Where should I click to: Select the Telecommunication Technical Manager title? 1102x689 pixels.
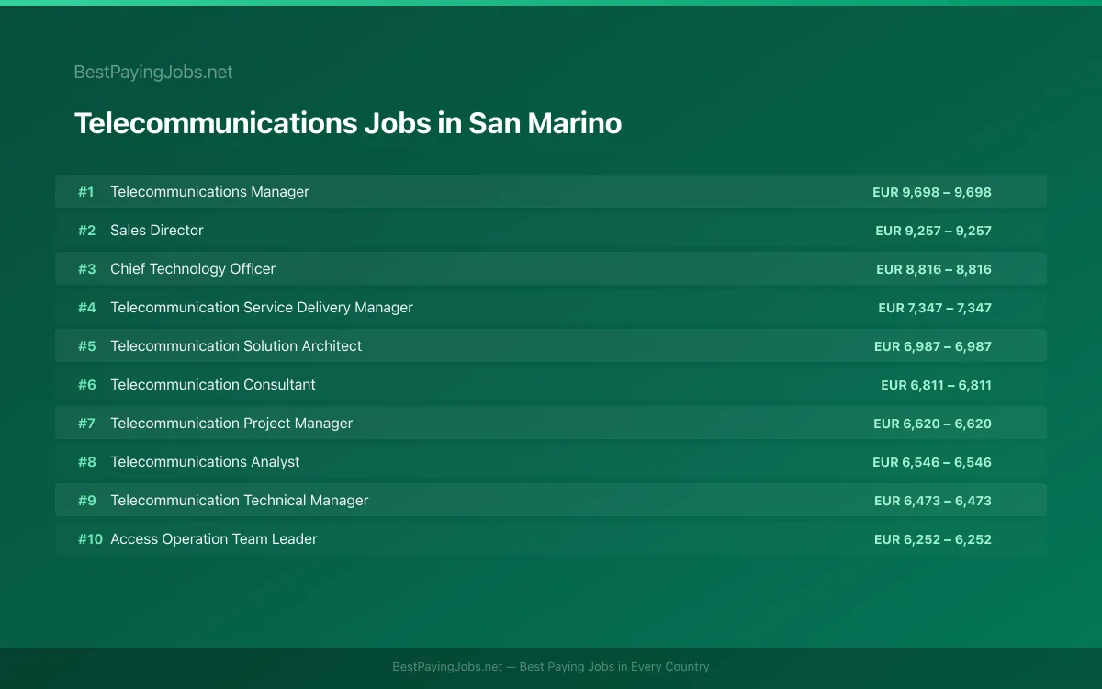click(240, 500)
